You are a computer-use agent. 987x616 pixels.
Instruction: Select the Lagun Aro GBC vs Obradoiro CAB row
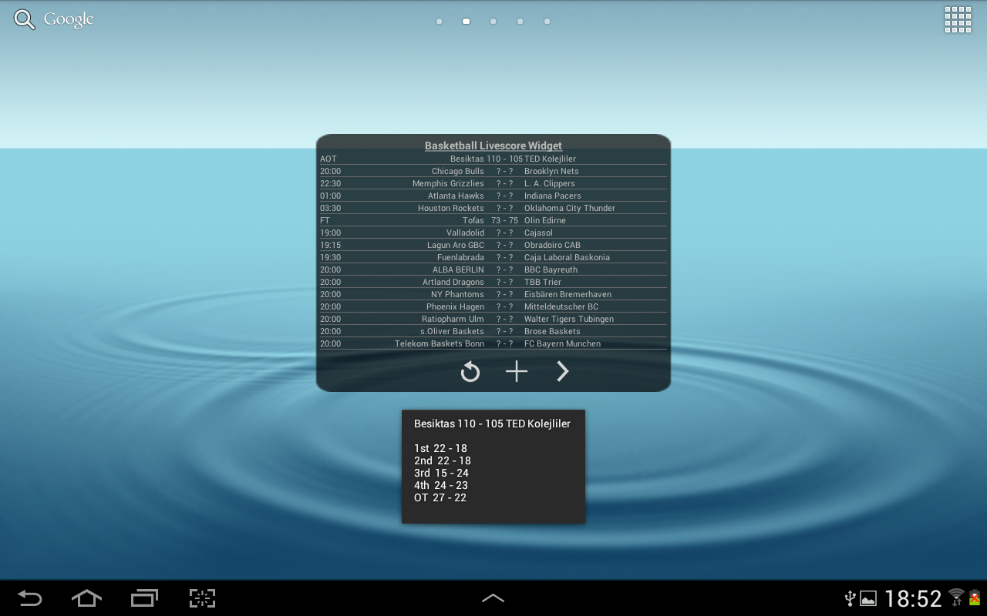[x=493, y=245]
